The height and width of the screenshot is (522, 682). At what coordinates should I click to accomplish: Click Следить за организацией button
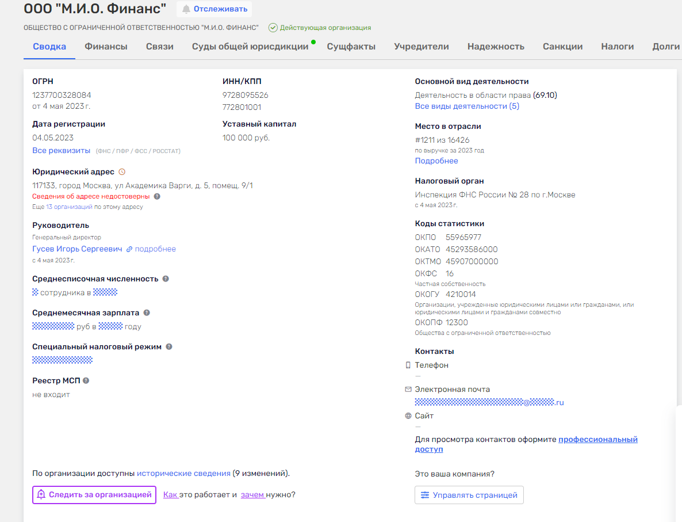coord(94,495)
